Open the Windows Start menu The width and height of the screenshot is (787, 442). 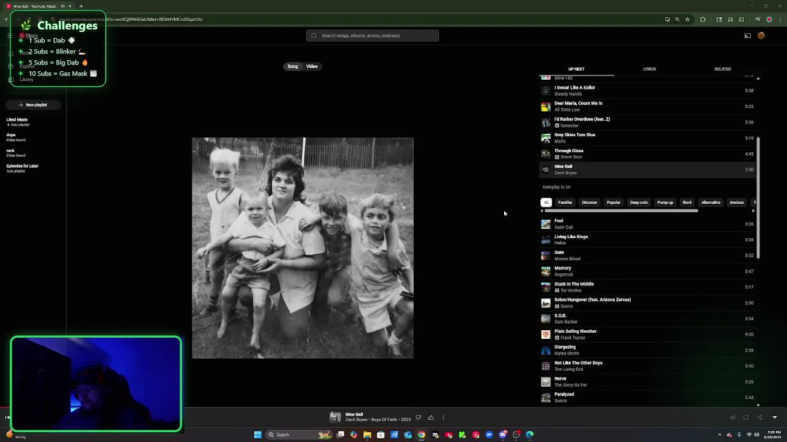coord(258,435)
